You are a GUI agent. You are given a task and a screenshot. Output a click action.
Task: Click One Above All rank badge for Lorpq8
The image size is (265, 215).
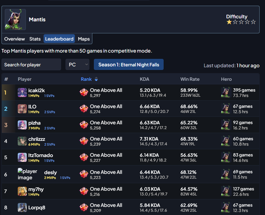click(84, 207)
